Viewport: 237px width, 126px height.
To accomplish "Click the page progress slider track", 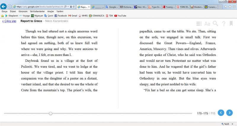I will tap(98, 113).
